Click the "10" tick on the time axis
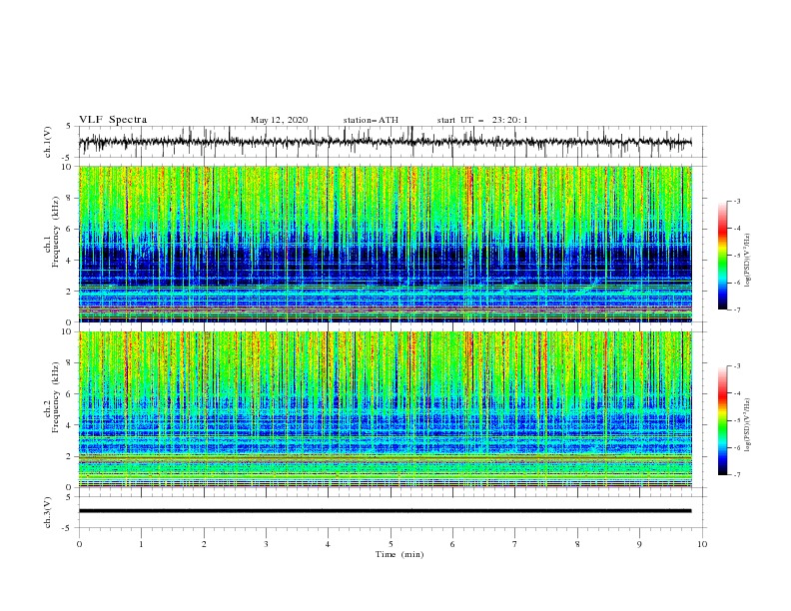791x611 pixels. click(702, 544)
